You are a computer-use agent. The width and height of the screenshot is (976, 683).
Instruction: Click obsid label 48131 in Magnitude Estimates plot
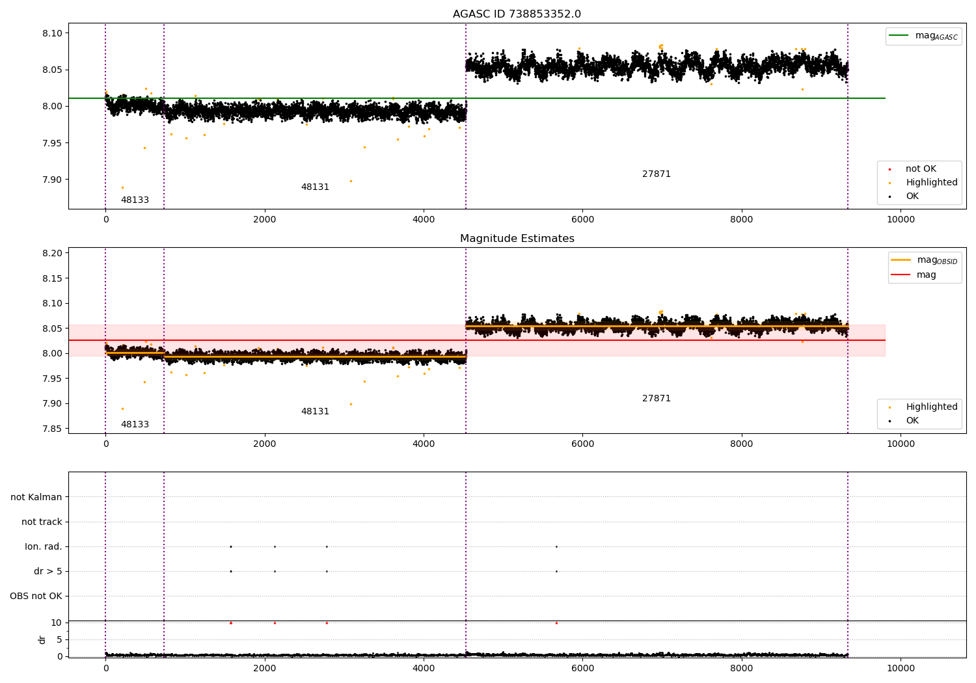tap(315, 412)
